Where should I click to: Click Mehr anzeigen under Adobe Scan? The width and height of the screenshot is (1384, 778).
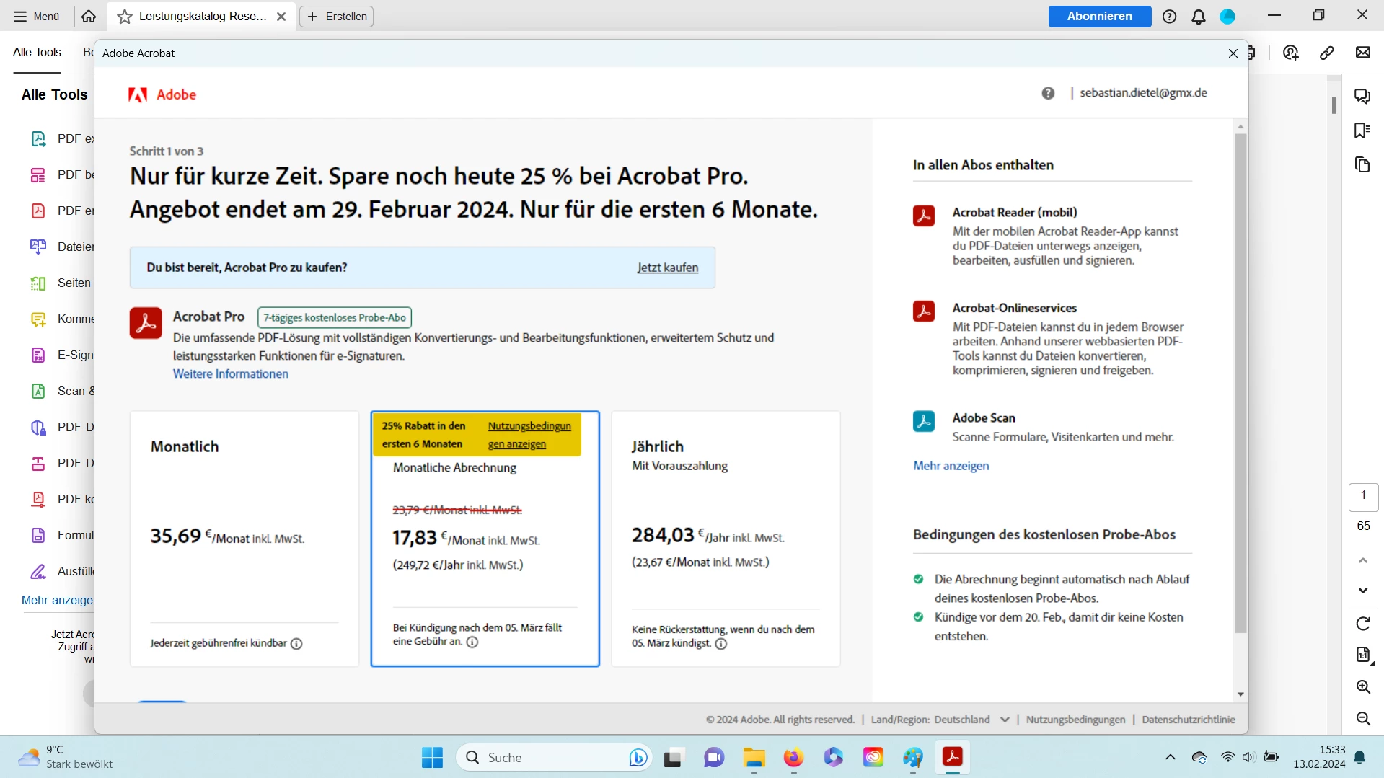point(951,466)
